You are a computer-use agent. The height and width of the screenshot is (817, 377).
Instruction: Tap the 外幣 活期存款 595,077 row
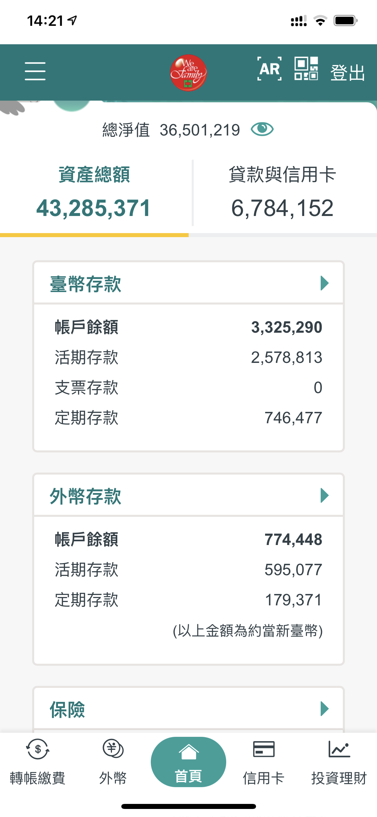pos(188,570)
